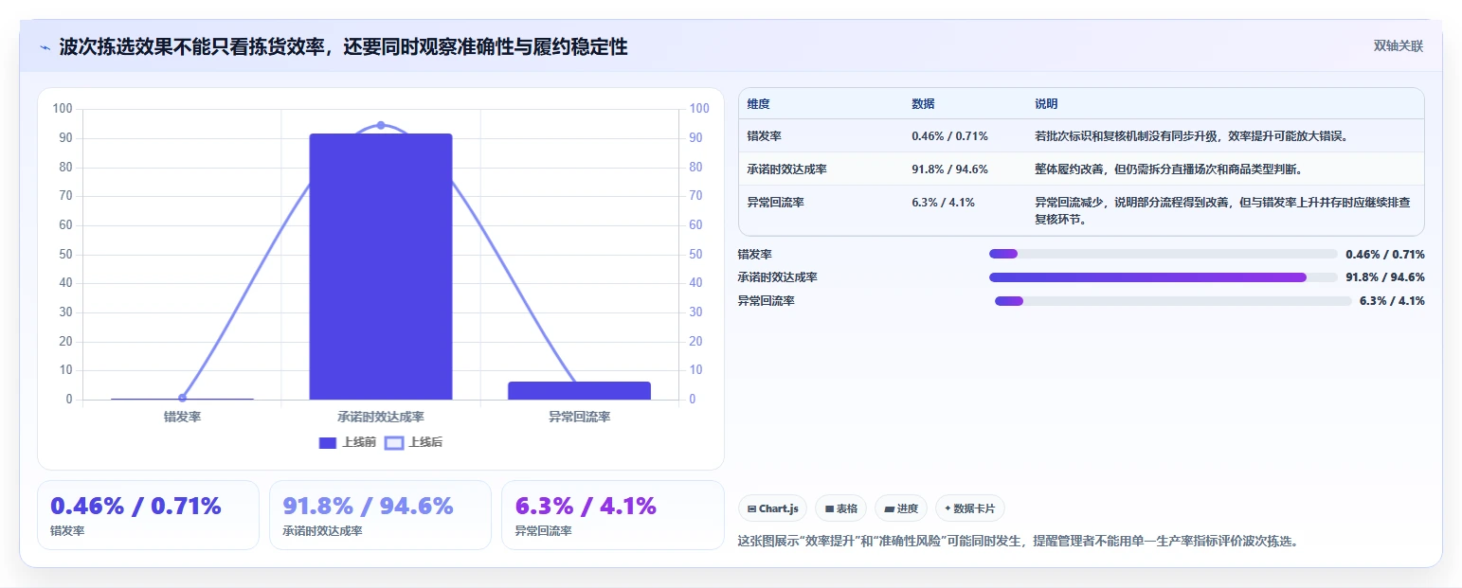Click the 0.46% / 0.71% value after progress bar
The height and width of the screenshot is (588, 1462).
[1385, 254]
